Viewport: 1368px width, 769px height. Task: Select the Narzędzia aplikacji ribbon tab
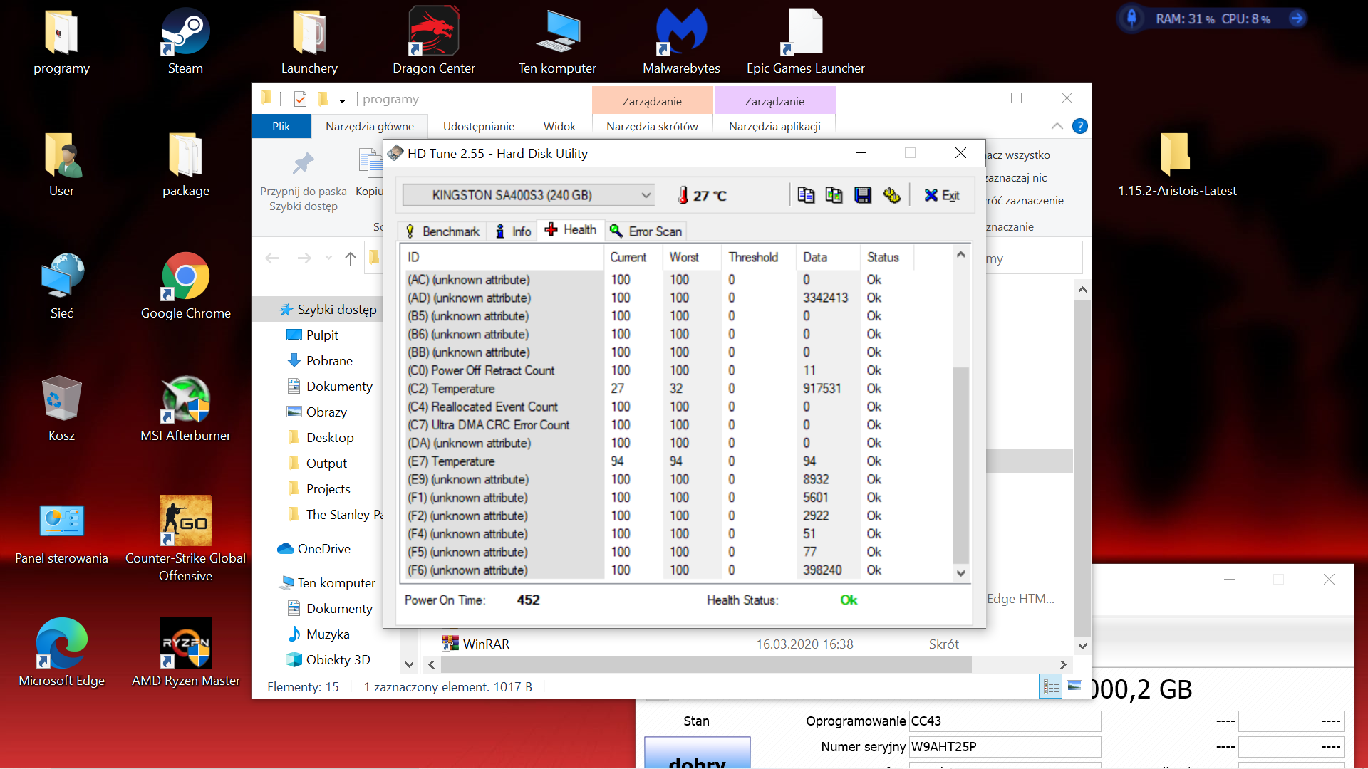coord(774,126)
